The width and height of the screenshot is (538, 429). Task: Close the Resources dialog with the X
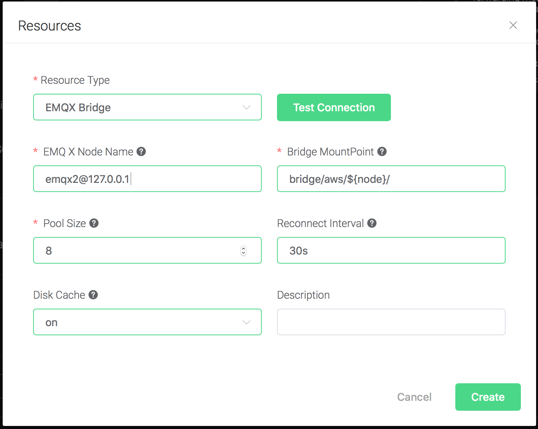tap(513, 25)
